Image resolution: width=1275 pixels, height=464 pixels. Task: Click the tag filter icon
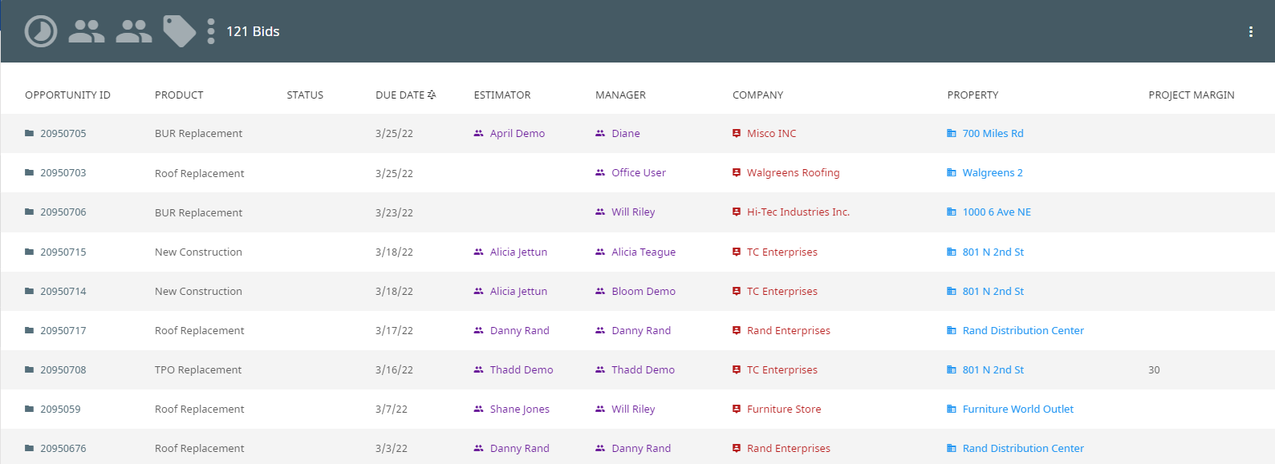(180, 31)
